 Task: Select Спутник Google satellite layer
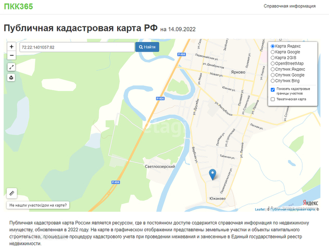tap(273, 75)
